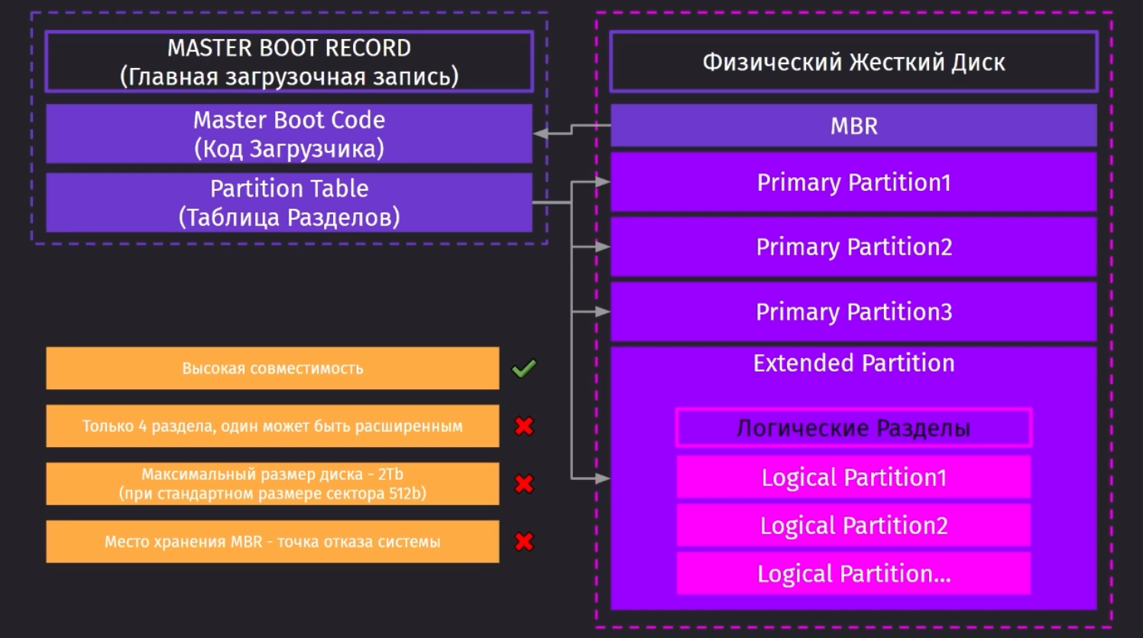Select the Максимальный размер диска - 2Tb box
The image size is (1143, 638).
tap(272, 484)
